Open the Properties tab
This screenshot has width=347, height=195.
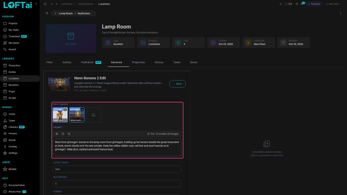pyautogui.click(x=139, y=62)
